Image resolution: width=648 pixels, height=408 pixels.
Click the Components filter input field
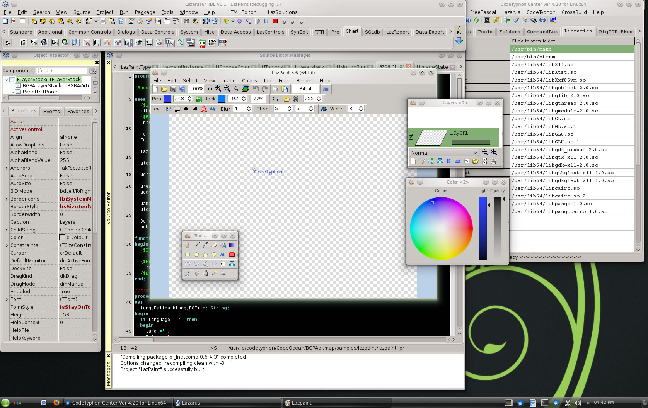[x=61, y=70]
